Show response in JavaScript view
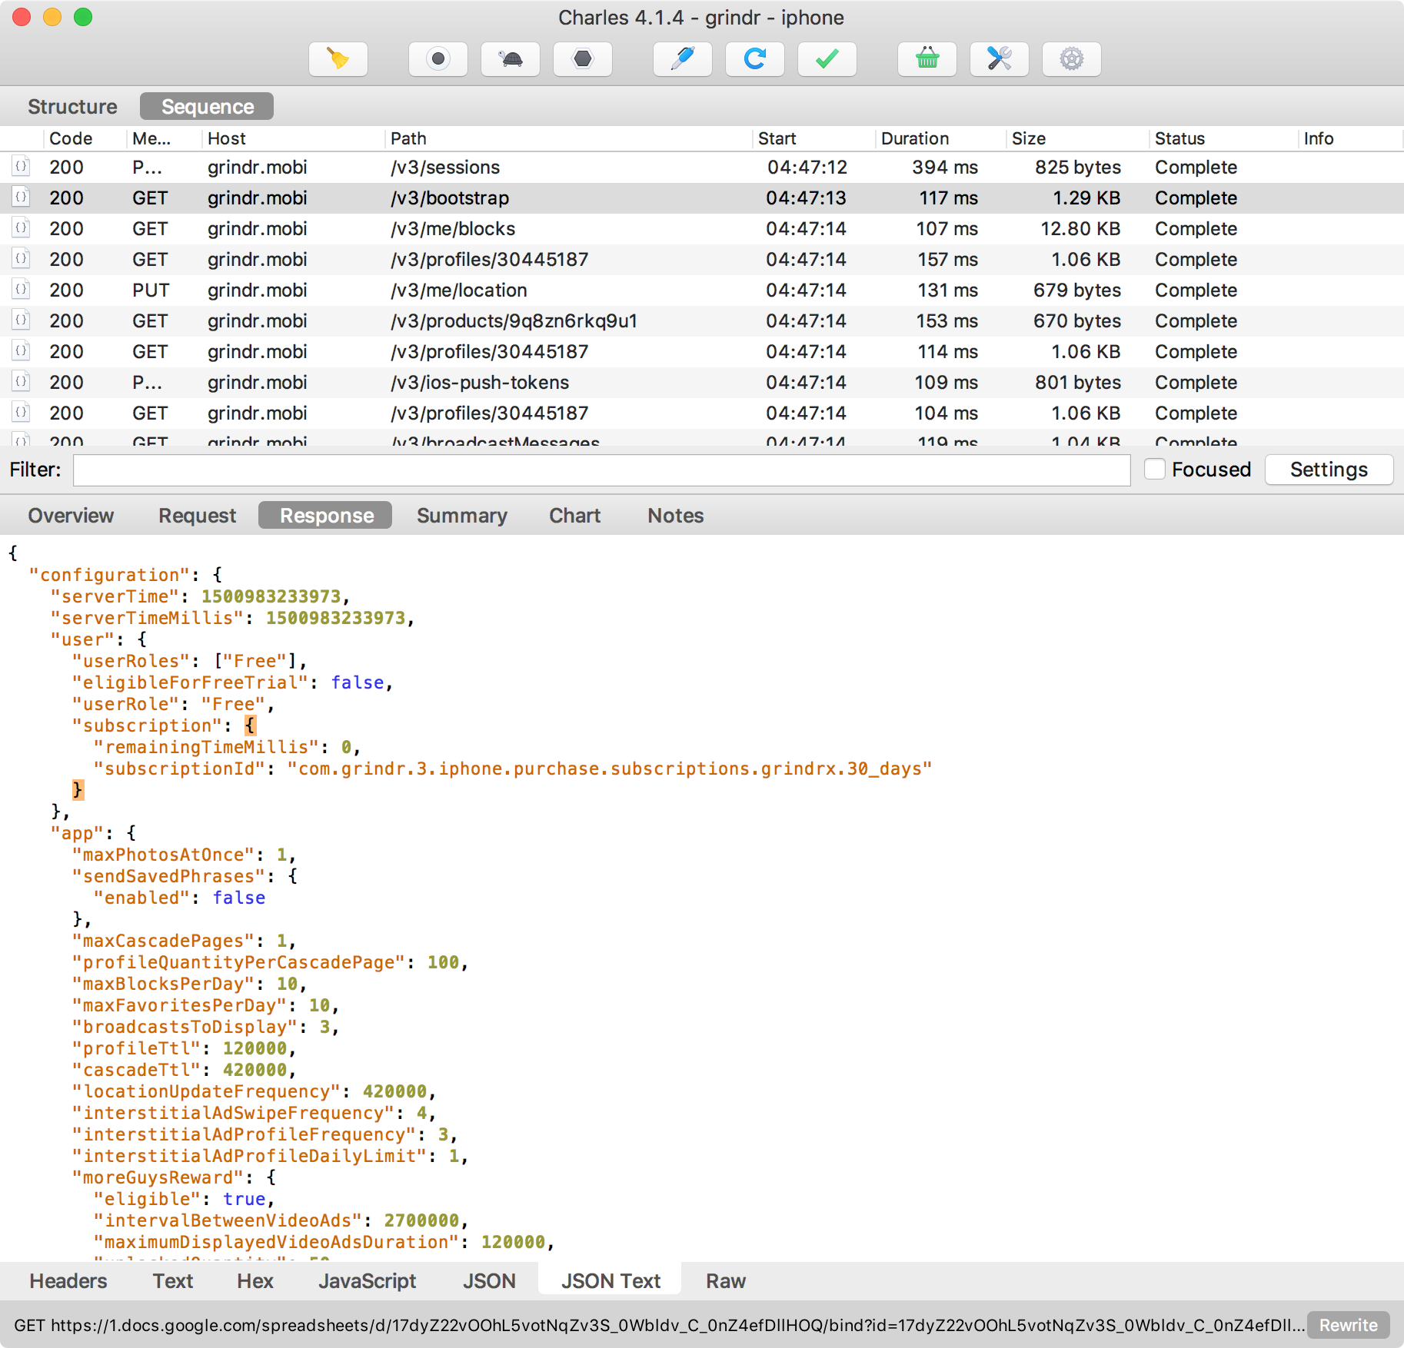 tap(367, 1281)
